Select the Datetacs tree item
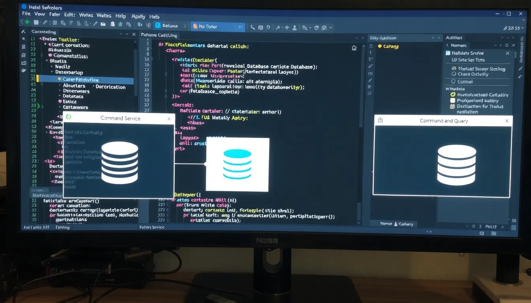This screenshot has height=303, width=531. (x=73, y=96)
